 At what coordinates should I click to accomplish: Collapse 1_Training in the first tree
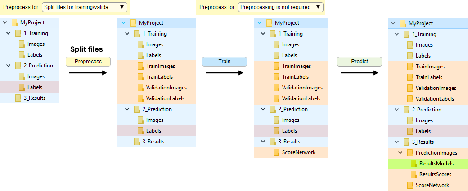tap(8, 33)
